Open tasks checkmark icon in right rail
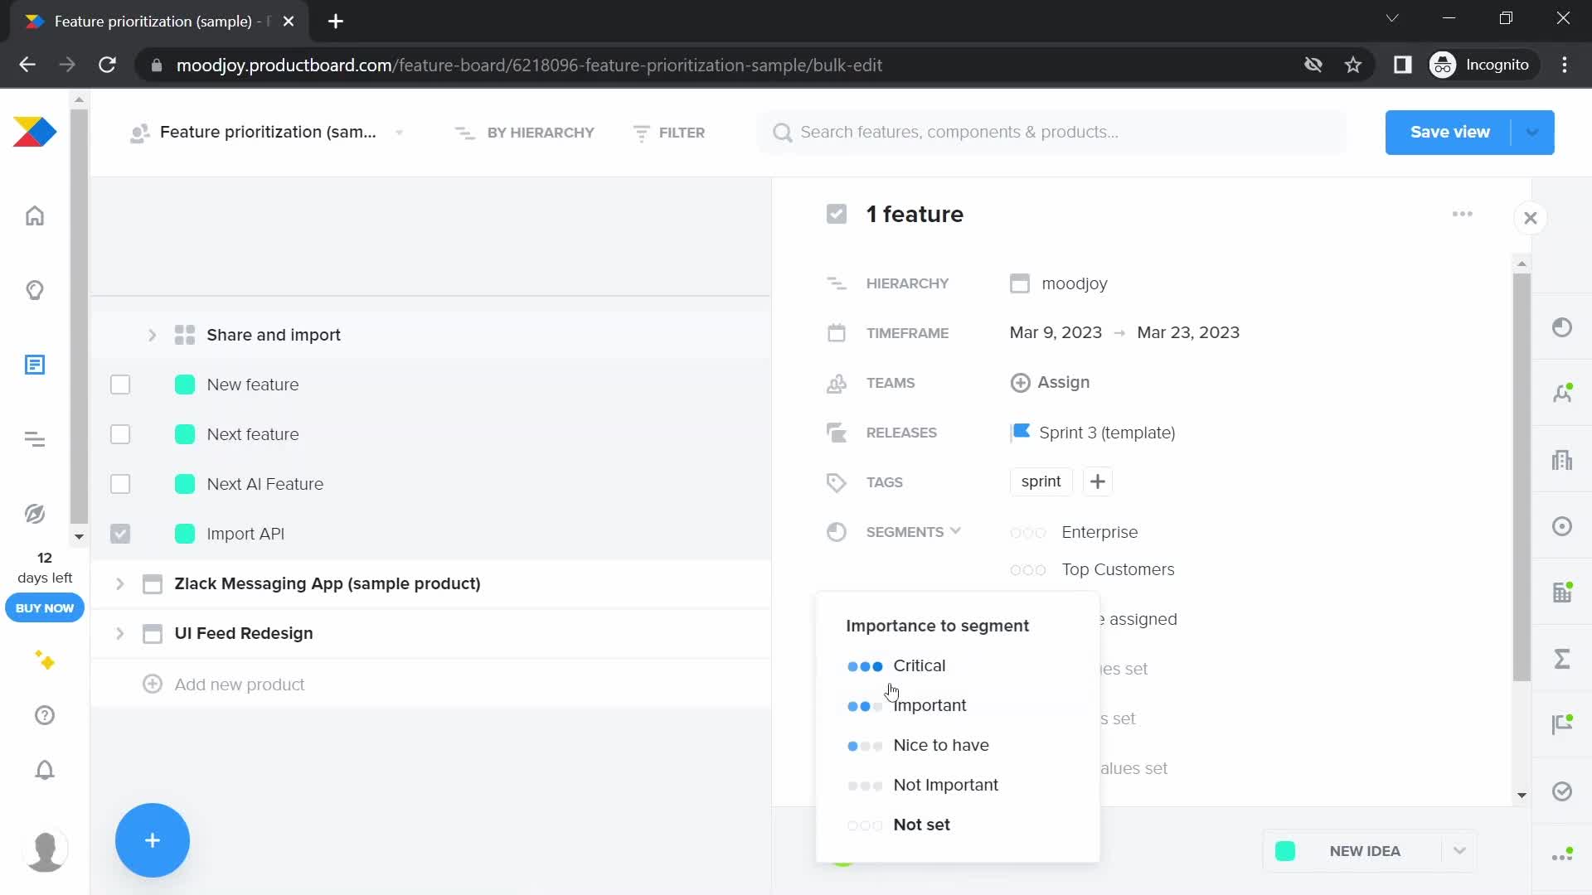 tap(1562, 791)
